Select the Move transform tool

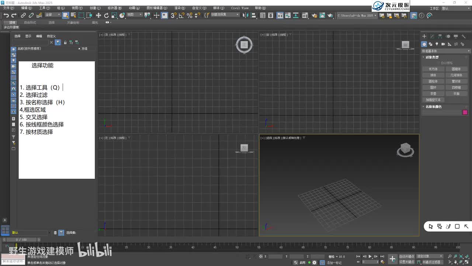[98, 15]
